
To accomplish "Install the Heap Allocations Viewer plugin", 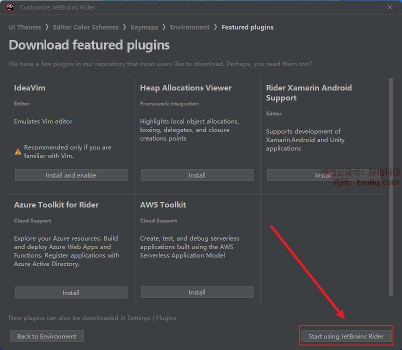I will pos(197,175).
